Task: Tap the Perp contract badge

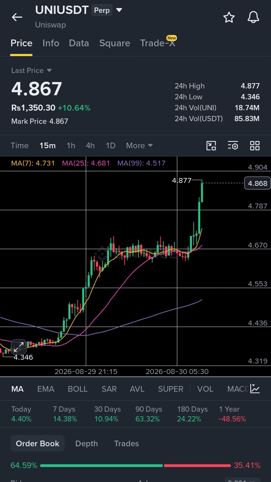Action: [102, 10]
